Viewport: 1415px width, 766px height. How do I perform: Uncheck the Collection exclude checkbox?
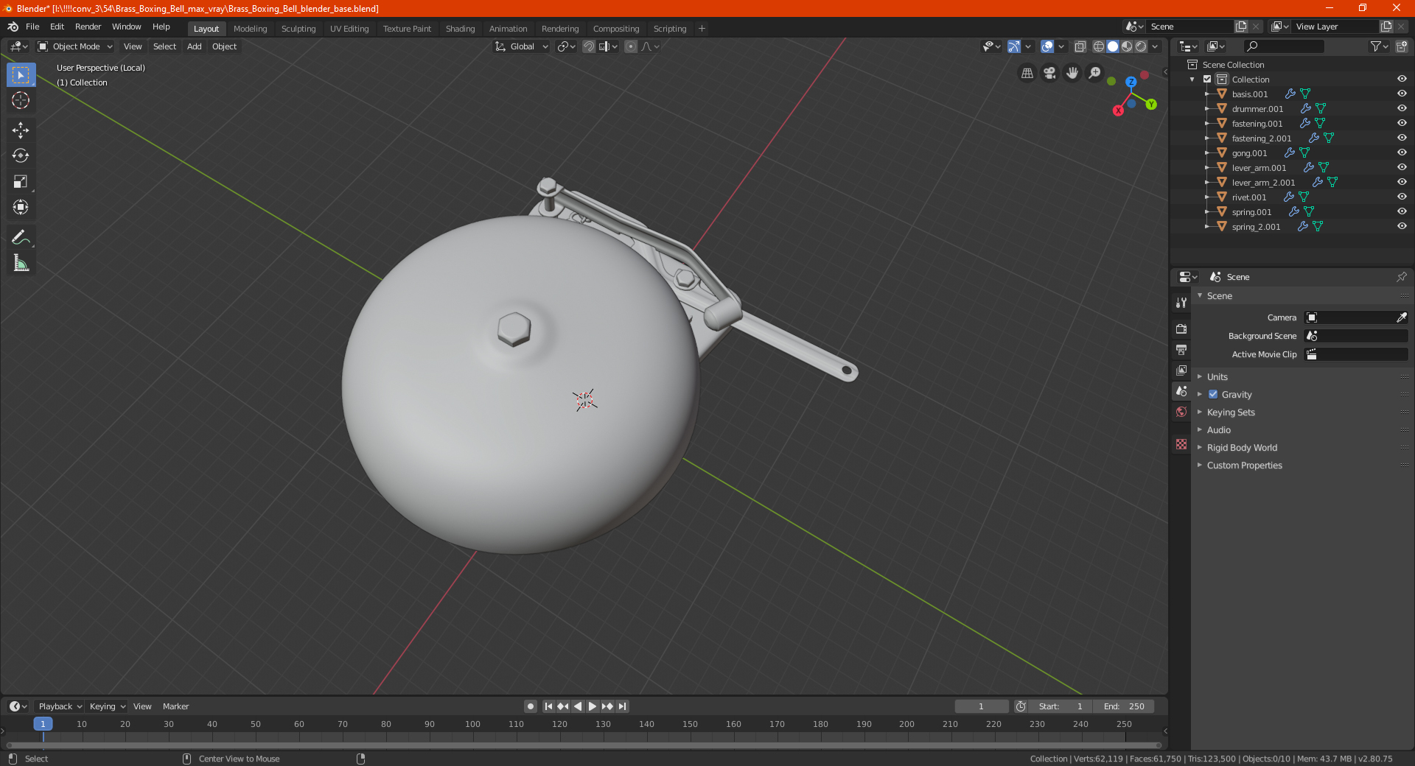pos(1207,80)
